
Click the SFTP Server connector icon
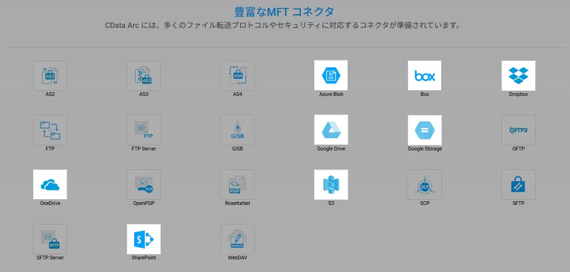click(x=50, y=239)
